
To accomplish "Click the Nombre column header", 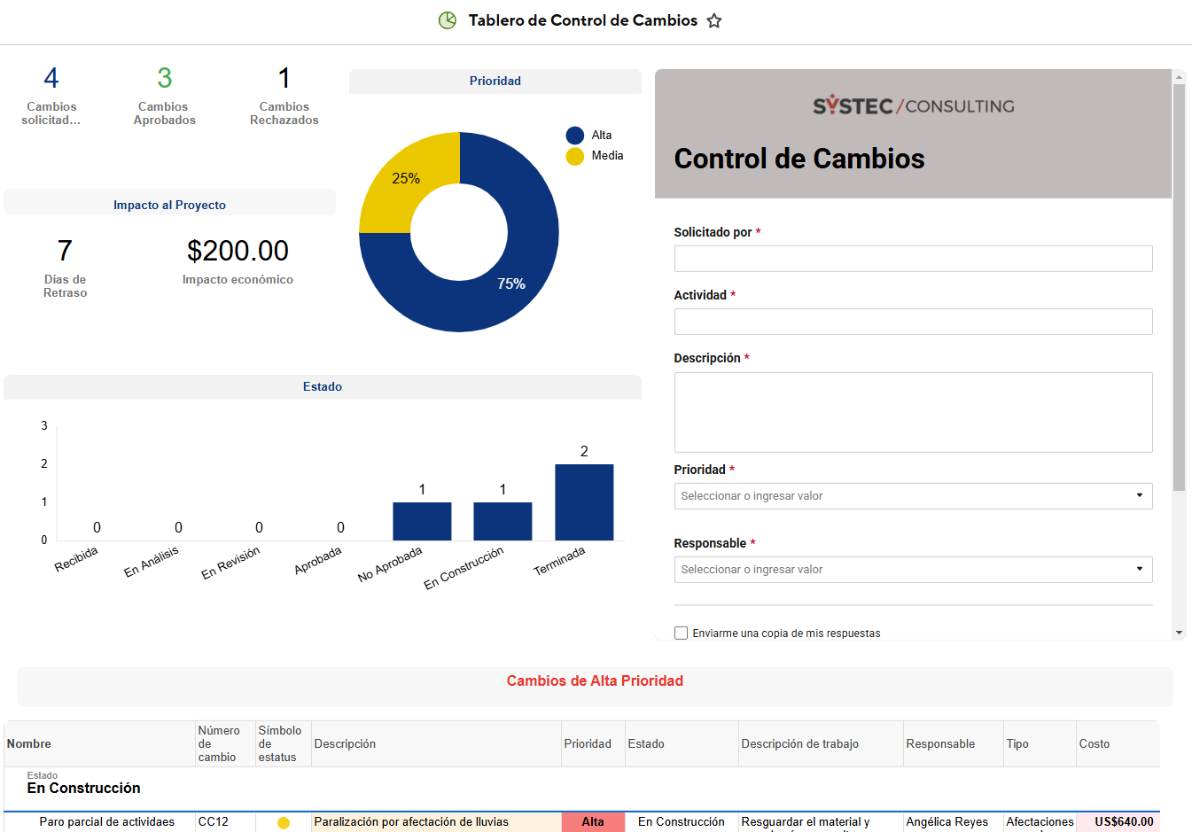I will pyautogui.click(x=27, y=743).
